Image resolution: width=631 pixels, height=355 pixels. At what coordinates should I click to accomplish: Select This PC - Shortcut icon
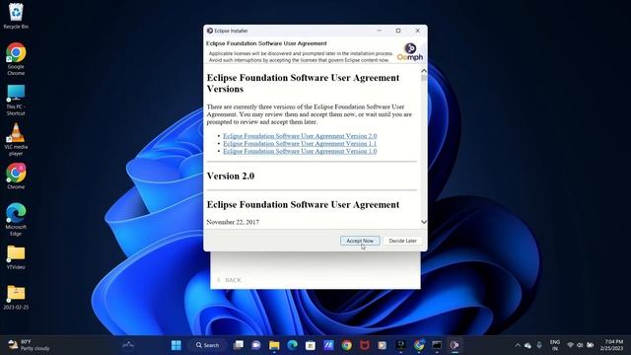pos(16,100)
